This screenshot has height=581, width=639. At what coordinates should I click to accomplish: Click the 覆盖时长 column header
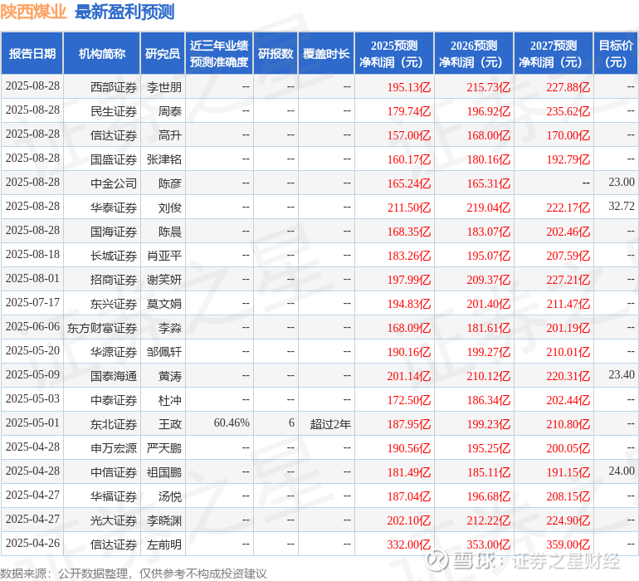326,54
